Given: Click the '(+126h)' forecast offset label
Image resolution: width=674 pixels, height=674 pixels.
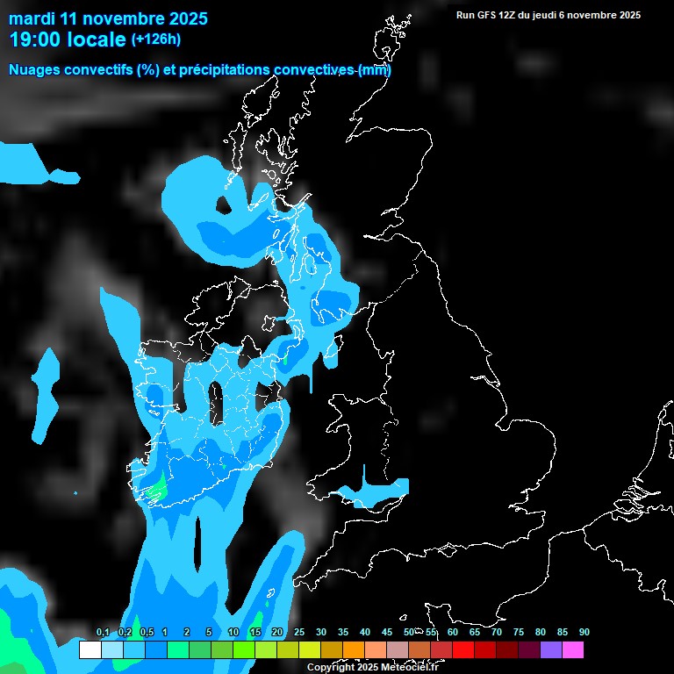Looking at the screenshot, I should tap(156, 39).
